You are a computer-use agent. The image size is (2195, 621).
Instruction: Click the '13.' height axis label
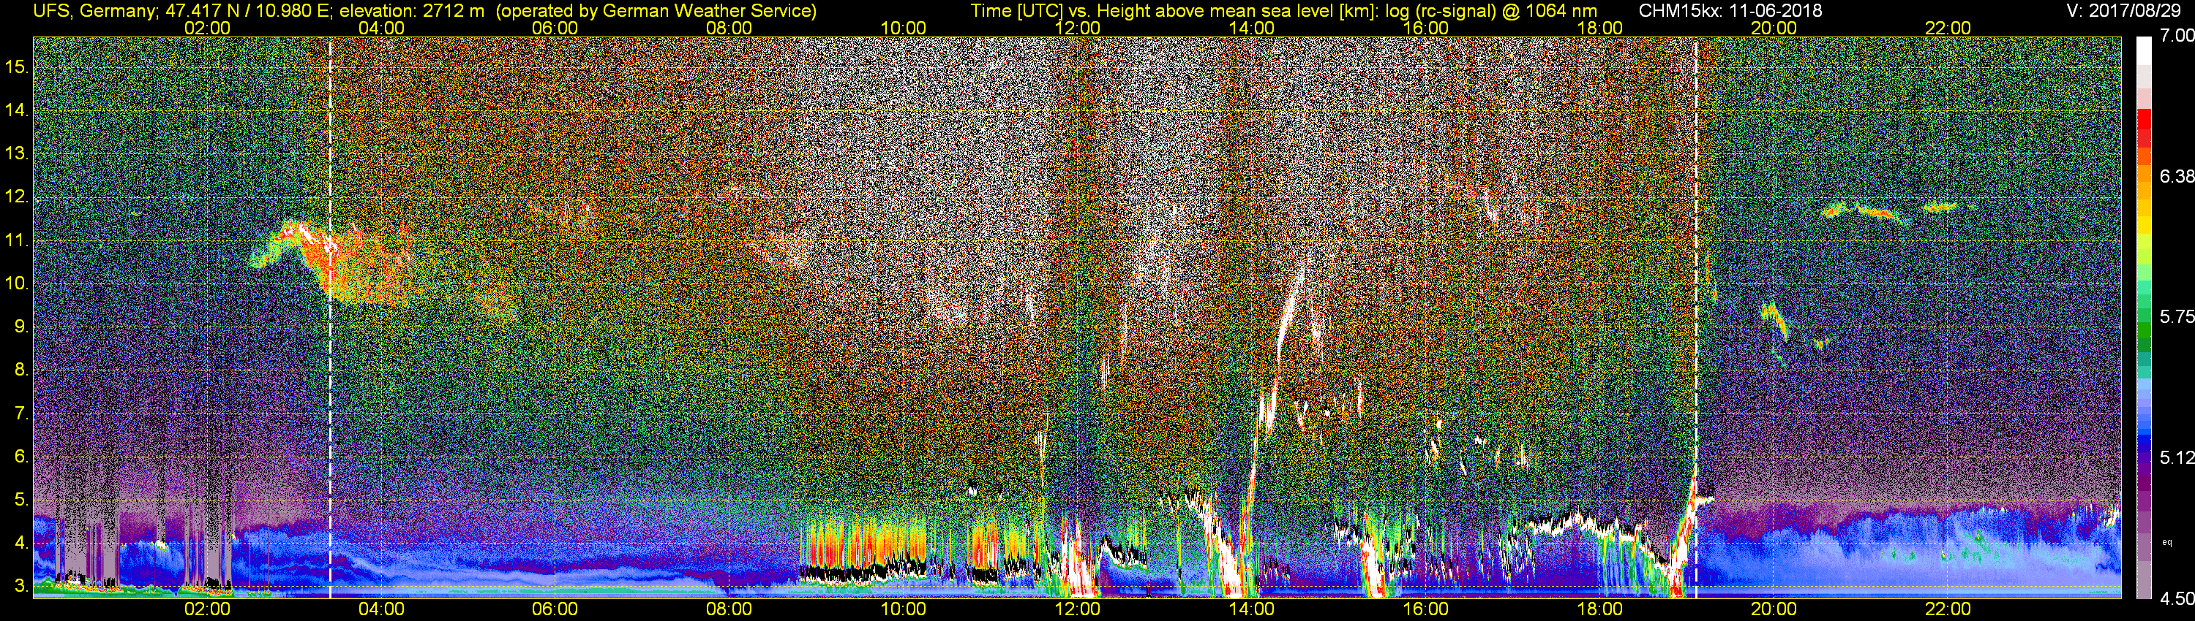point(17,154)
